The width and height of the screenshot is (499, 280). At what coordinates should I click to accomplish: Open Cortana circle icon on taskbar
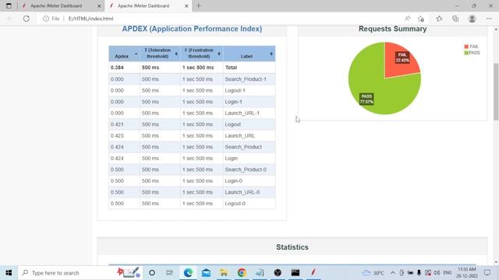(152, 273)
